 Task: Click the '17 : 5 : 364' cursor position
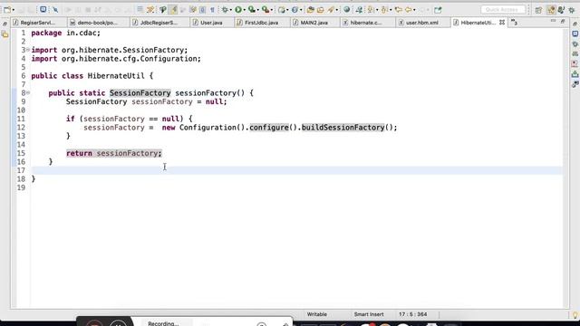413,314
